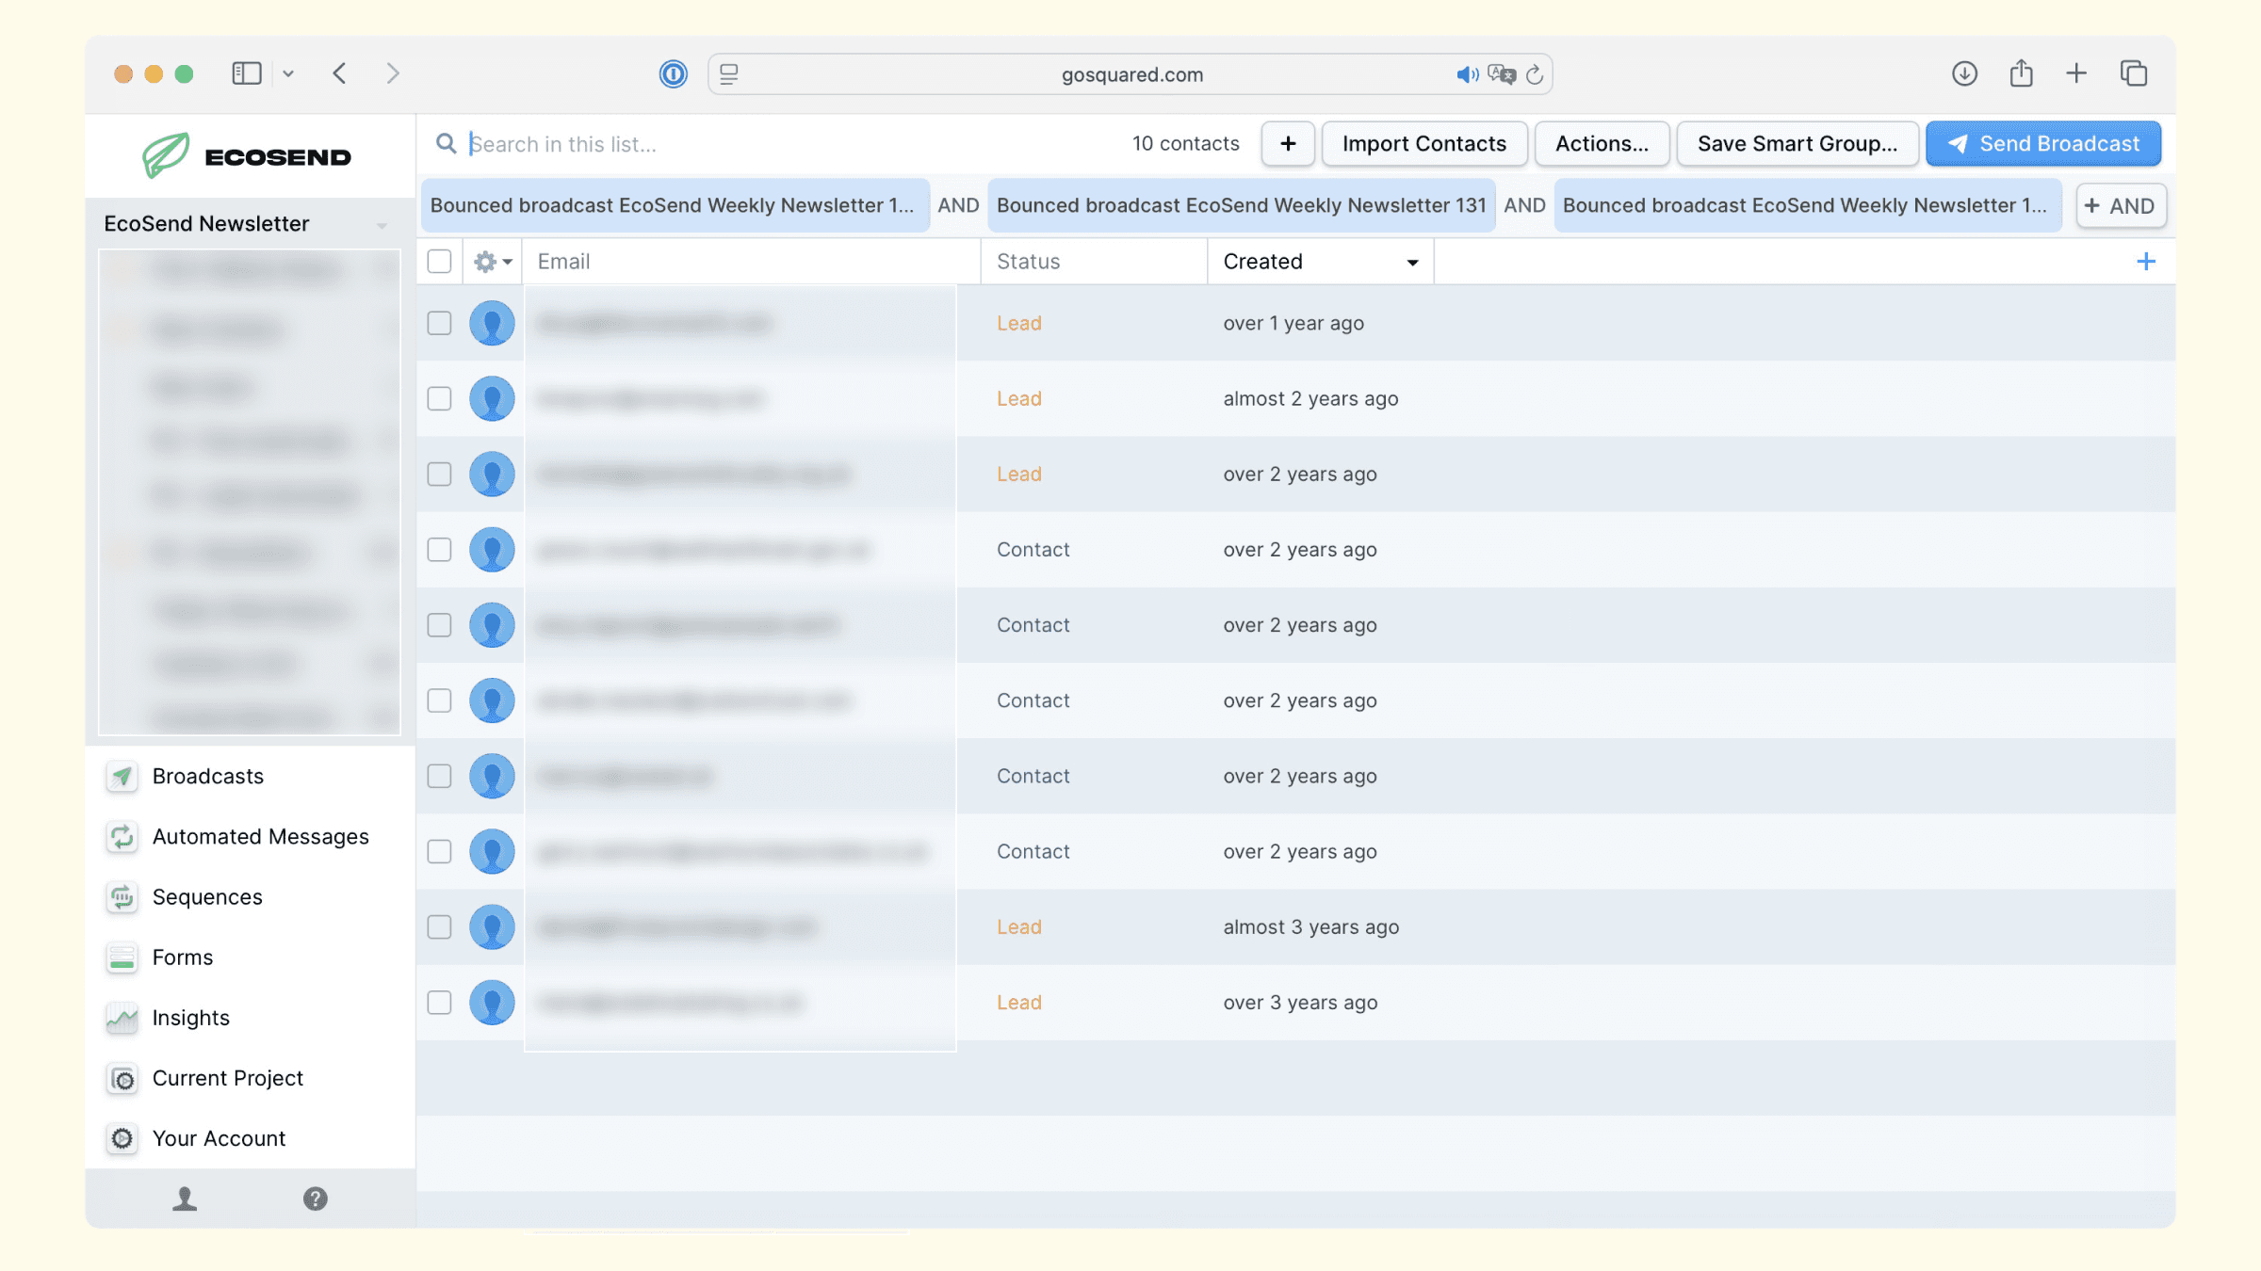Screen dimensions: 2261x1271
Task: Tick the select-all checkbox in header
Action: (439, 261)
